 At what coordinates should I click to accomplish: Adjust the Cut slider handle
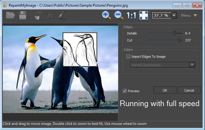tap(180, 40)
